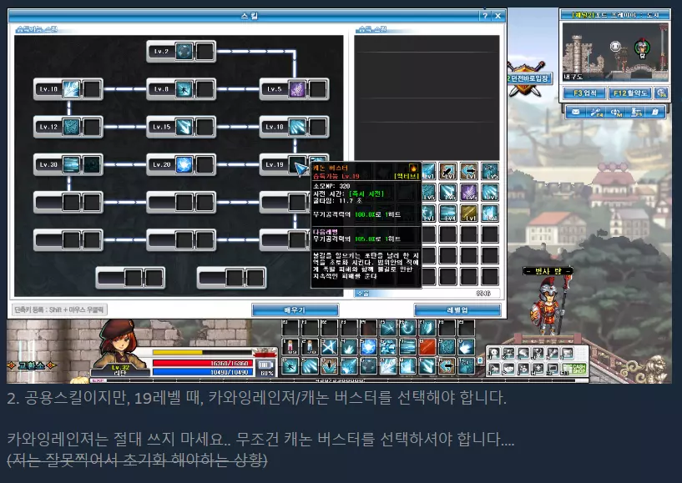Click the 레벨업 level-up button
This screenshot has width=682, height=483.
[457, 310]
